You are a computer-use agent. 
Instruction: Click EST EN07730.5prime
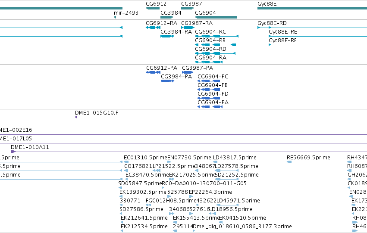[189, 158]
